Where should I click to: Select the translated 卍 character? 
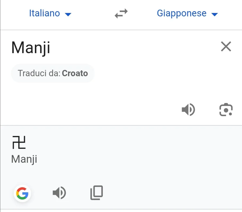point(19,143)
